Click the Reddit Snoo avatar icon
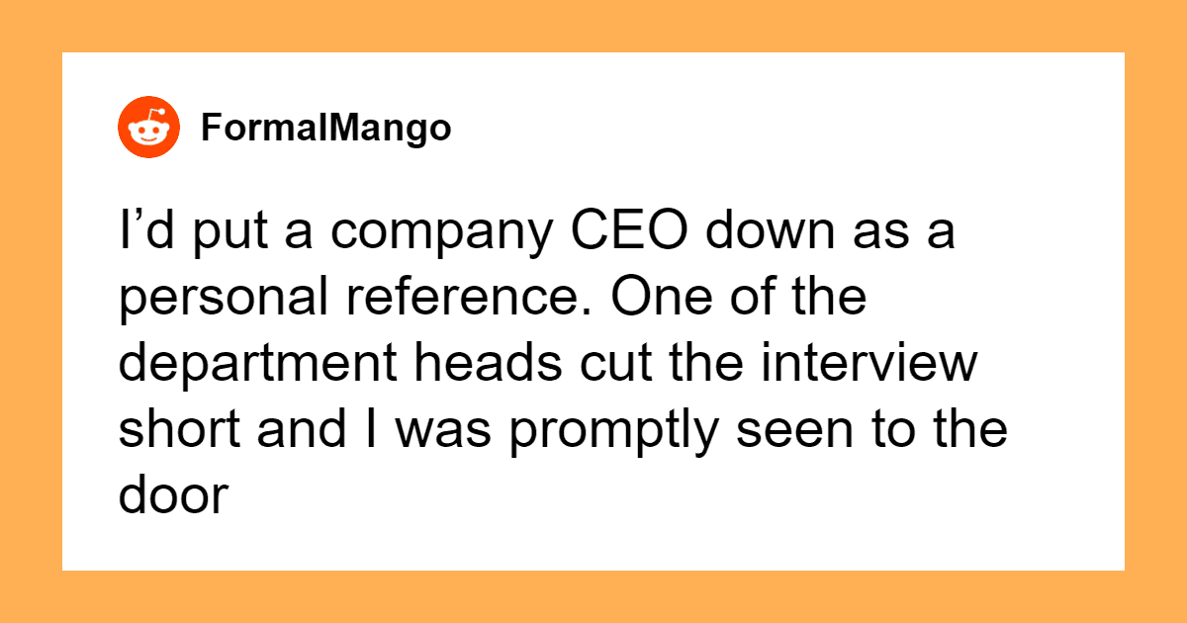Screen dimensions: 1187x623 (x=150, y=129)
